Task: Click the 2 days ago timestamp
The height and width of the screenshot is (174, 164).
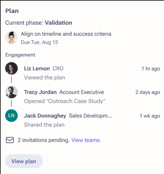Action: [x=148, y=92]
